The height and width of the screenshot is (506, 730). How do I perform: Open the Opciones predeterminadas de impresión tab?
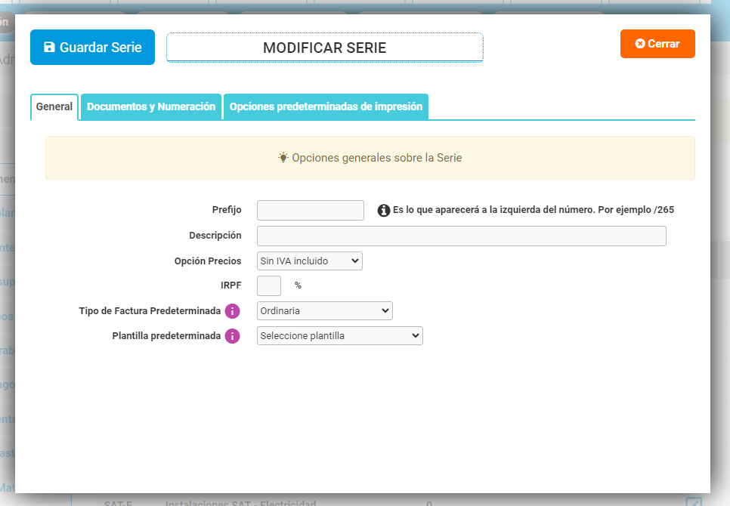[326, 106]
